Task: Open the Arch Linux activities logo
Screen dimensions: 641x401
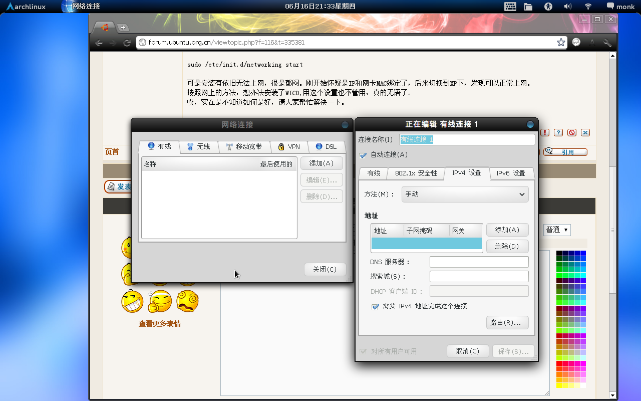Action: [26, 6]
